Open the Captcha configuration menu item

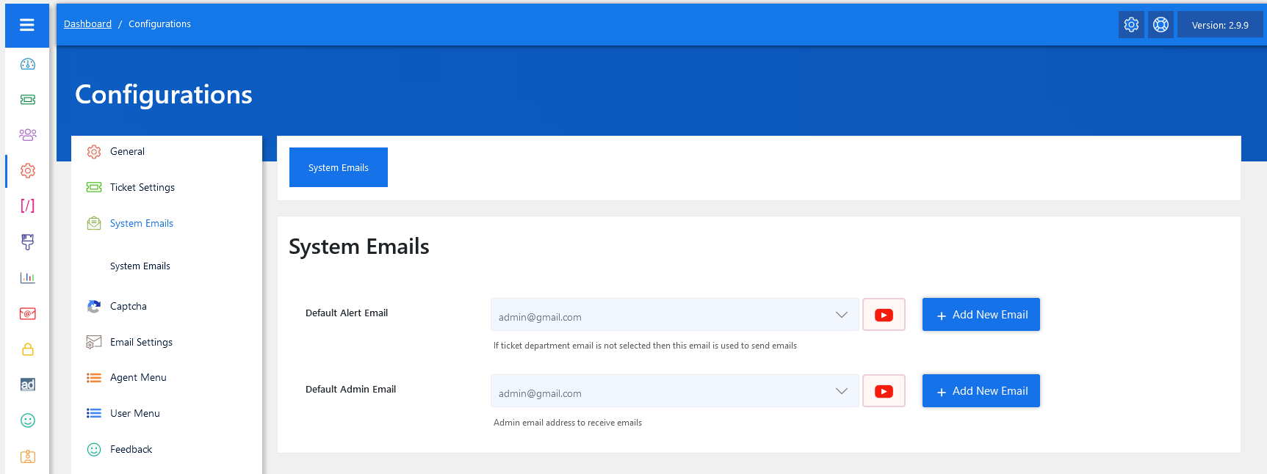[128, 306]
